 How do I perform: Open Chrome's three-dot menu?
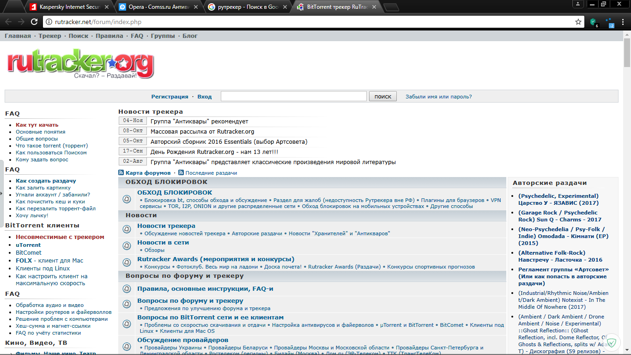point(624,22)
